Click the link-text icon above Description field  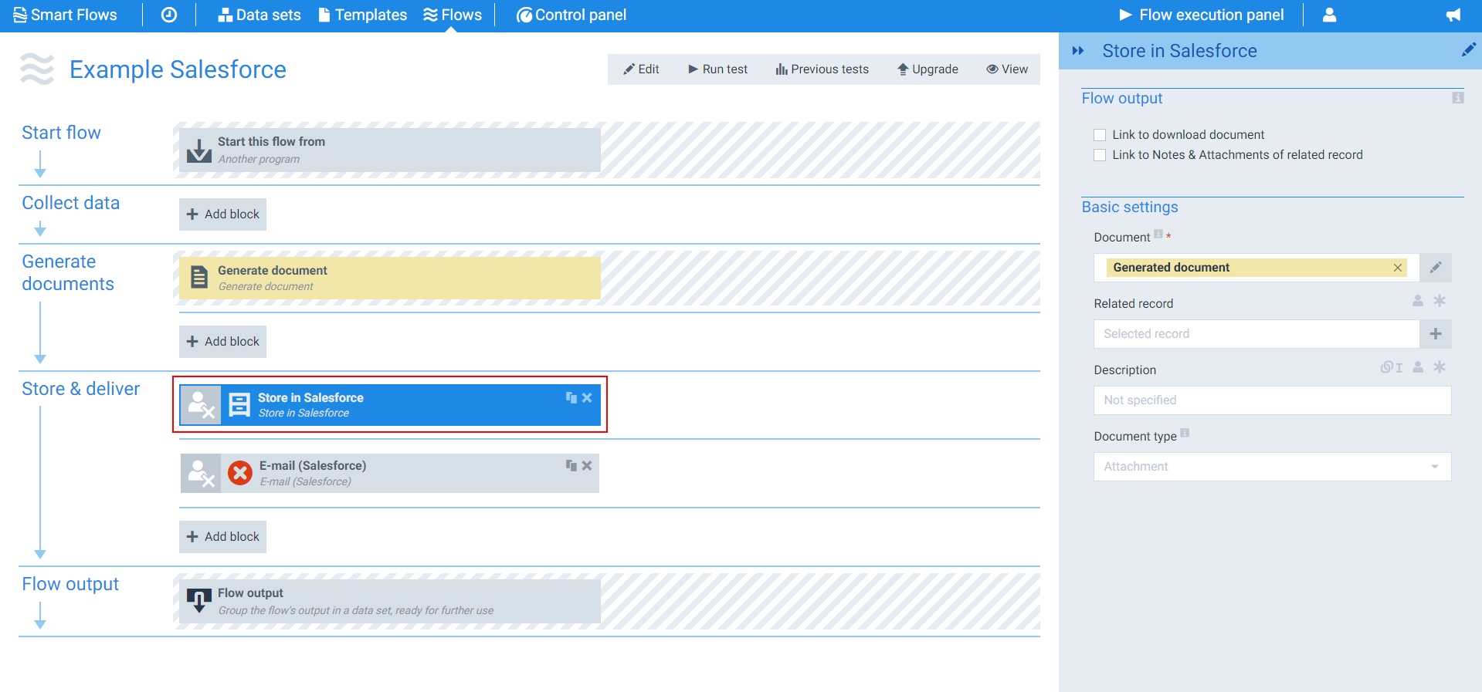point(1392,367)
